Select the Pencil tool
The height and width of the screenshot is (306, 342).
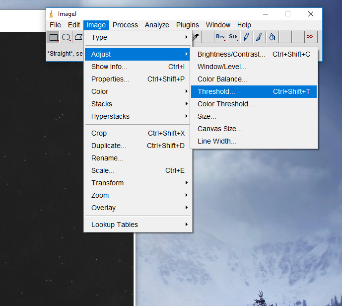(246, 37)
